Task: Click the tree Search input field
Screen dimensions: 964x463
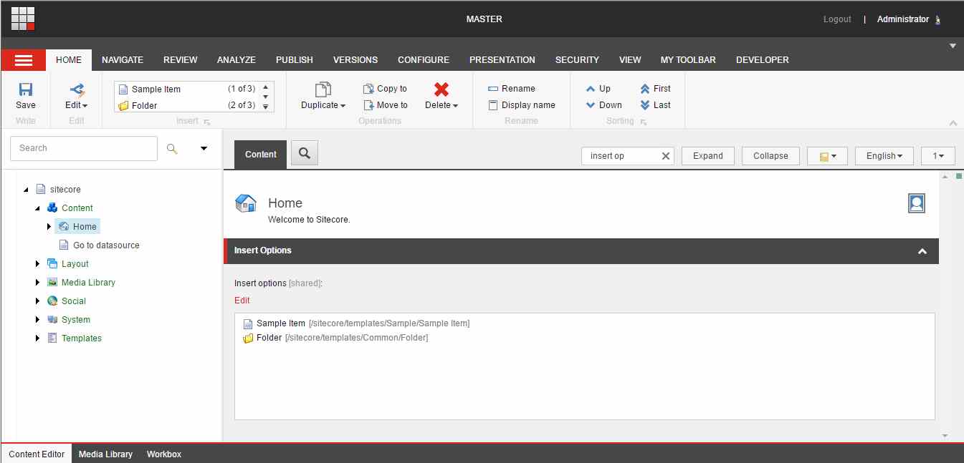Action: (84, 148)
